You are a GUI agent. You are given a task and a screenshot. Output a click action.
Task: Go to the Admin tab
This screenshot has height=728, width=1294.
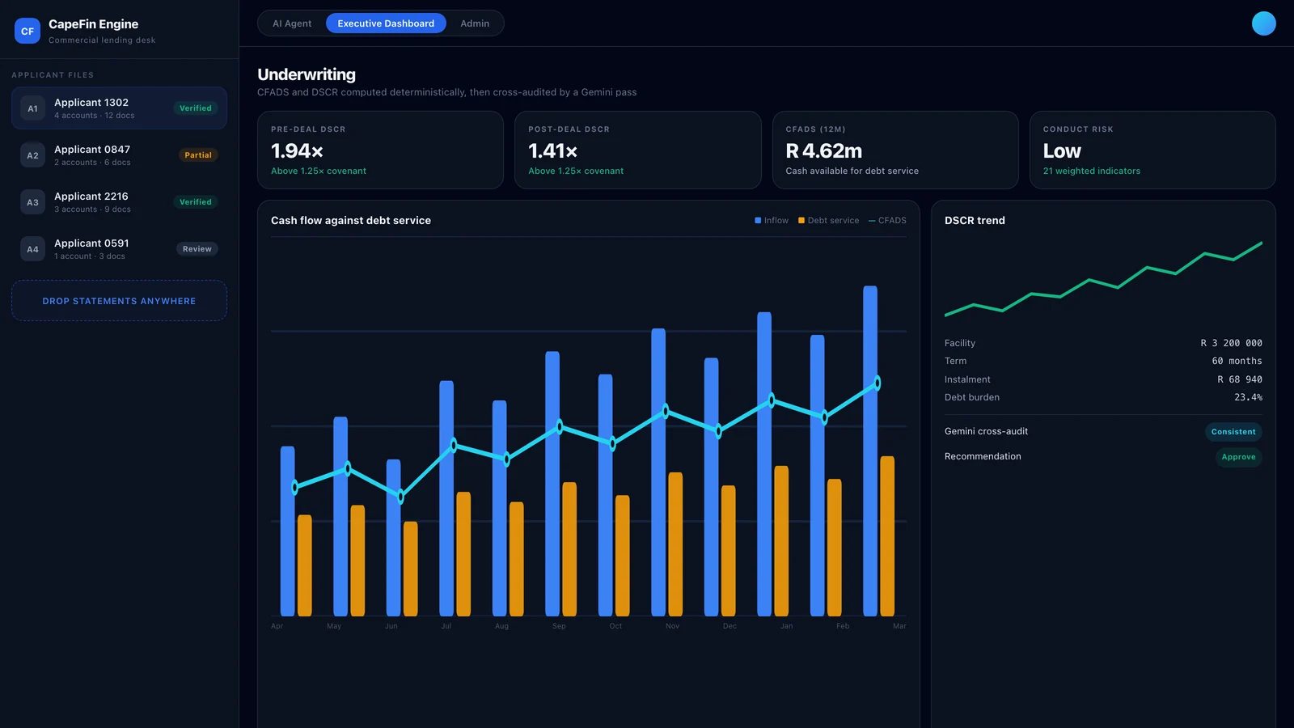click(475, 23)
